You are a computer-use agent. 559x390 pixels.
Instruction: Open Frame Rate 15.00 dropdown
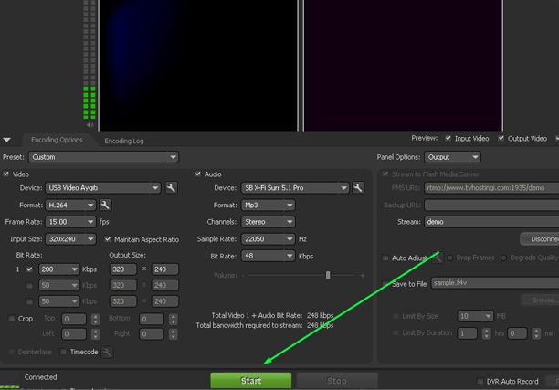(x=70, y=222)
